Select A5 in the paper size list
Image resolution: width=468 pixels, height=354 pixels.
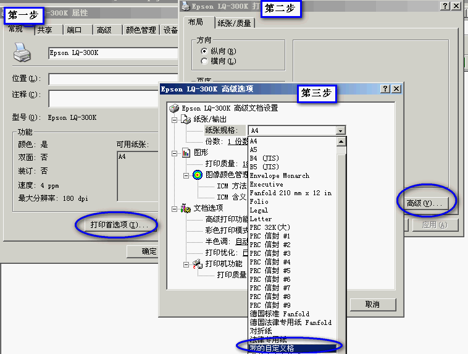coord(293,150)
